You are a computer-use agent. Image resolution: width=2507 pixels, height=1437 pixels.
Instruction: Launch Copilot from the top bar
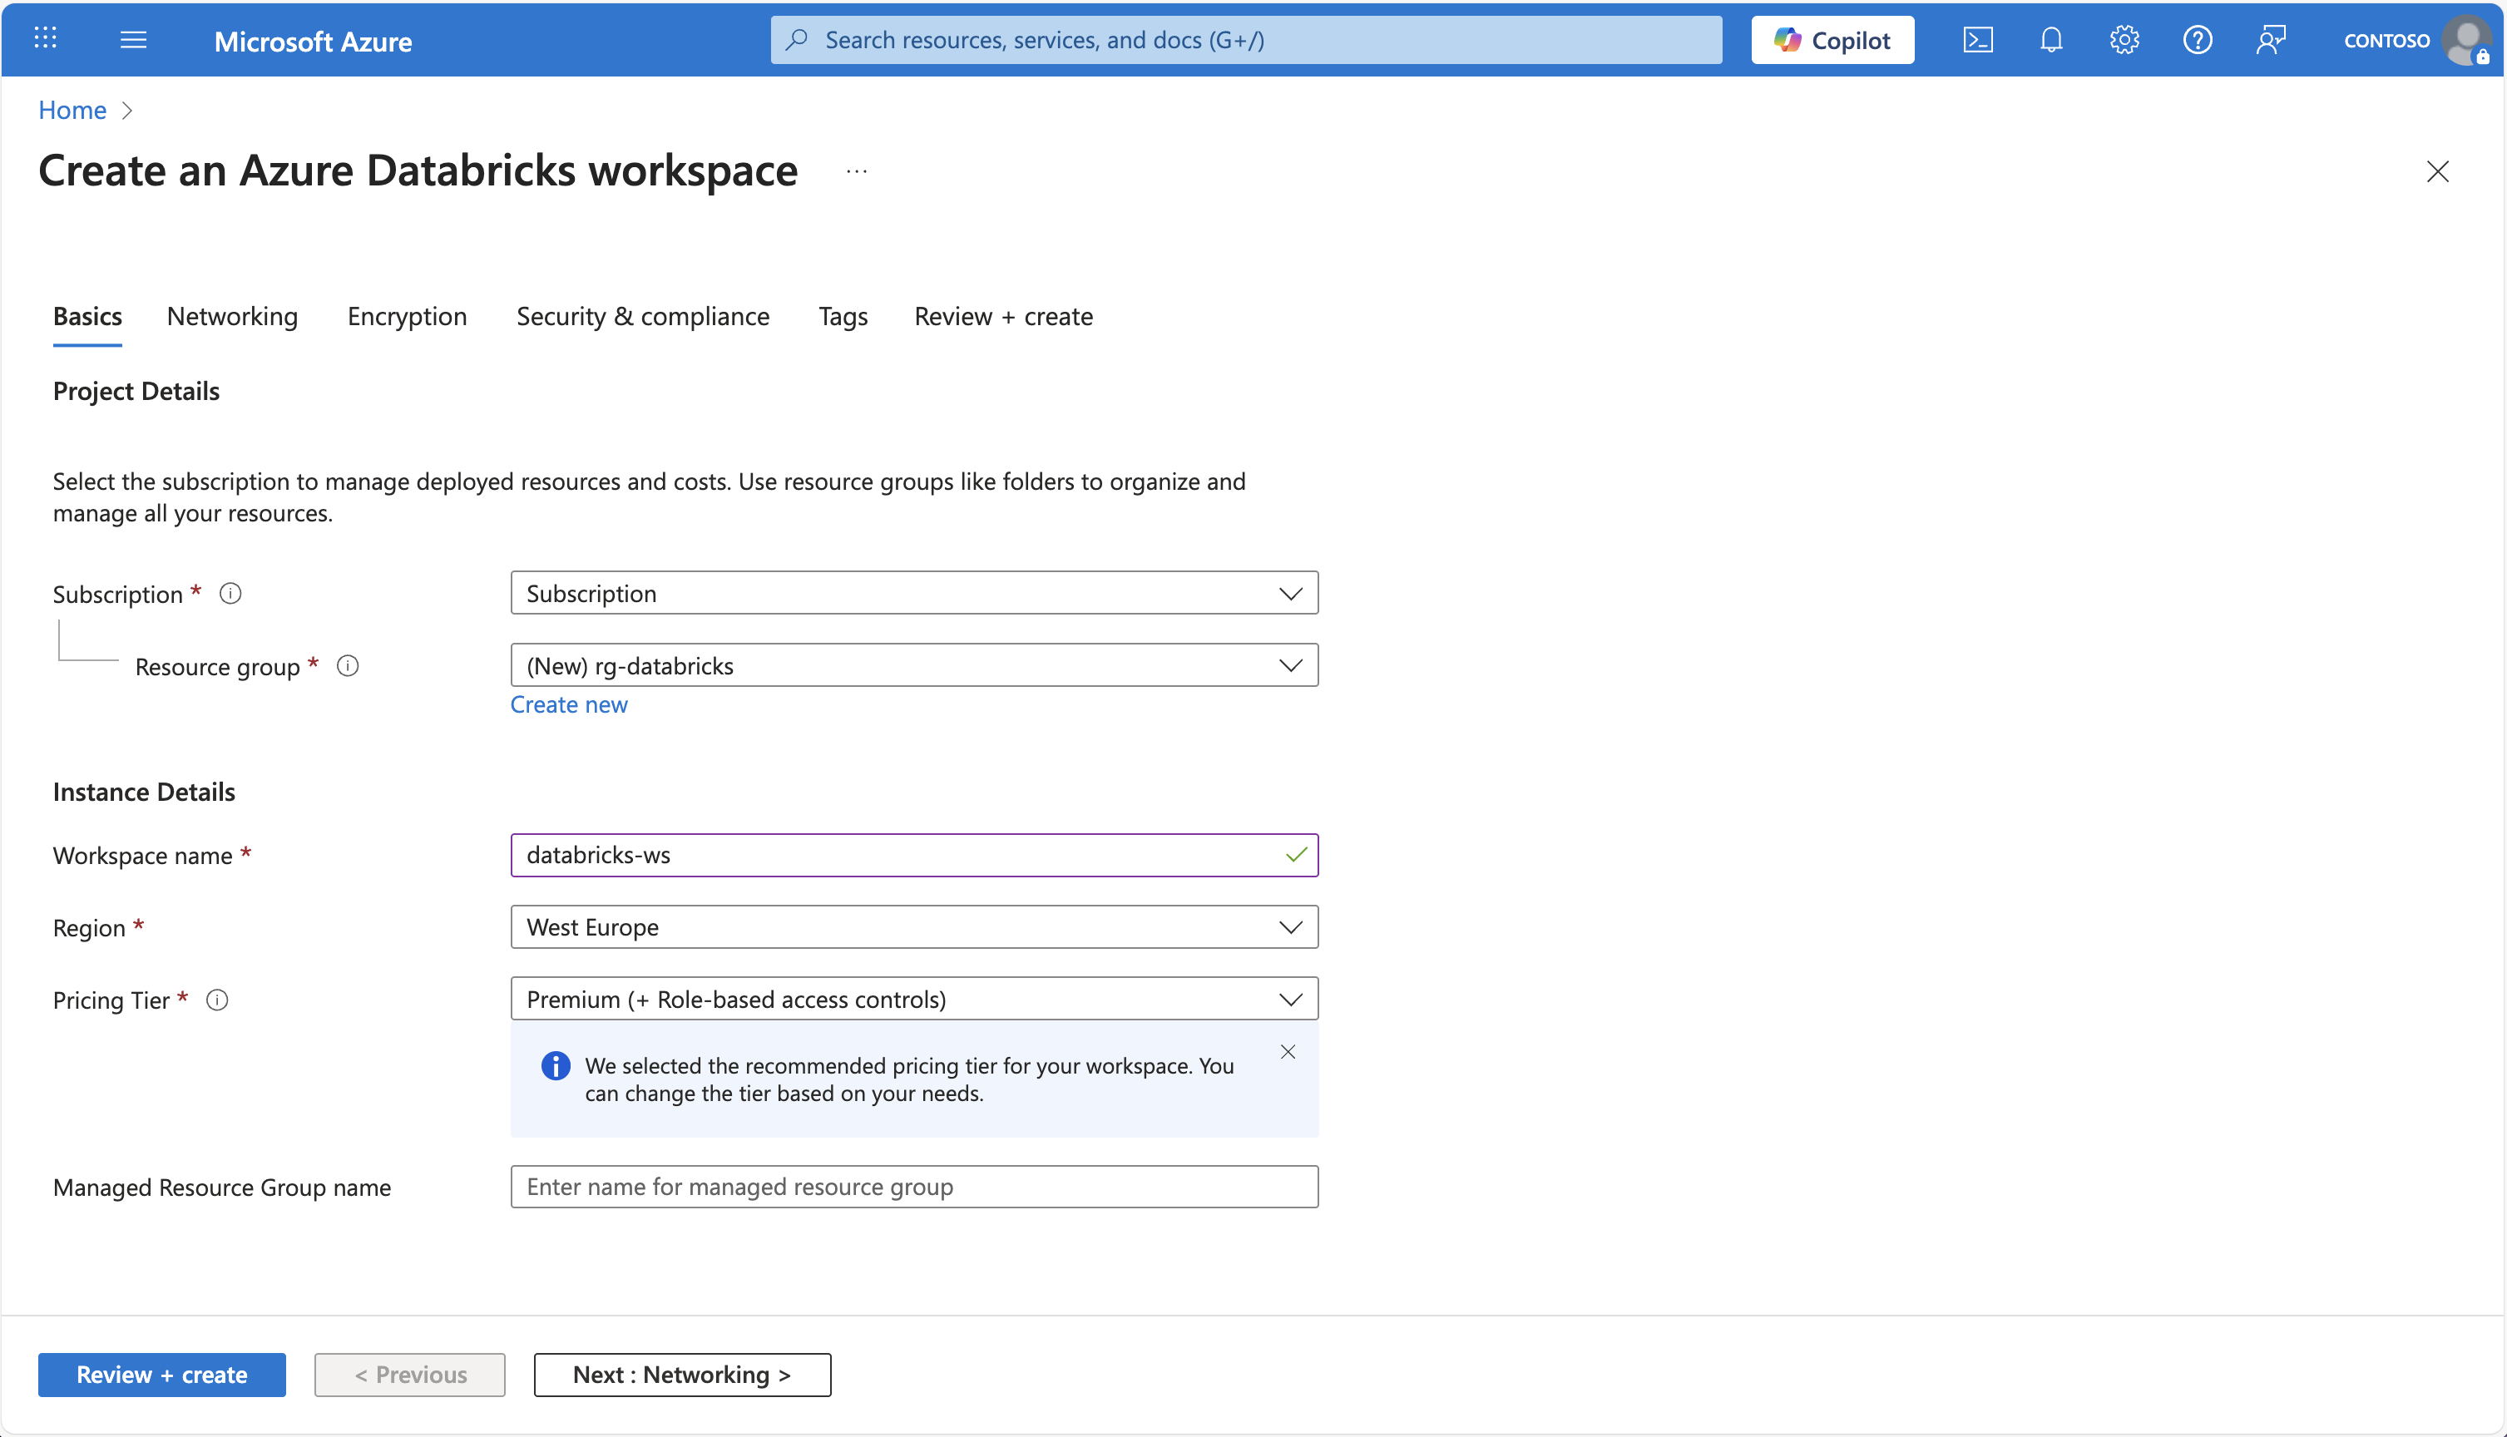[1831, 39]
